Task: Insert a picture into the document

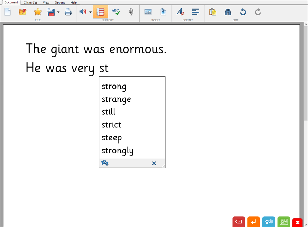Action: coord(148,12)
